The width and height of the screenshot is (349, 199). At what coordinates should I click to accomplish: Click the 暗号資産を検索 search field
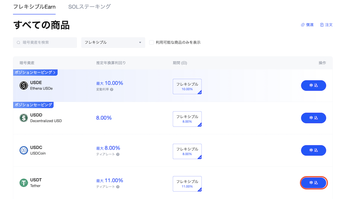[47, 43]
